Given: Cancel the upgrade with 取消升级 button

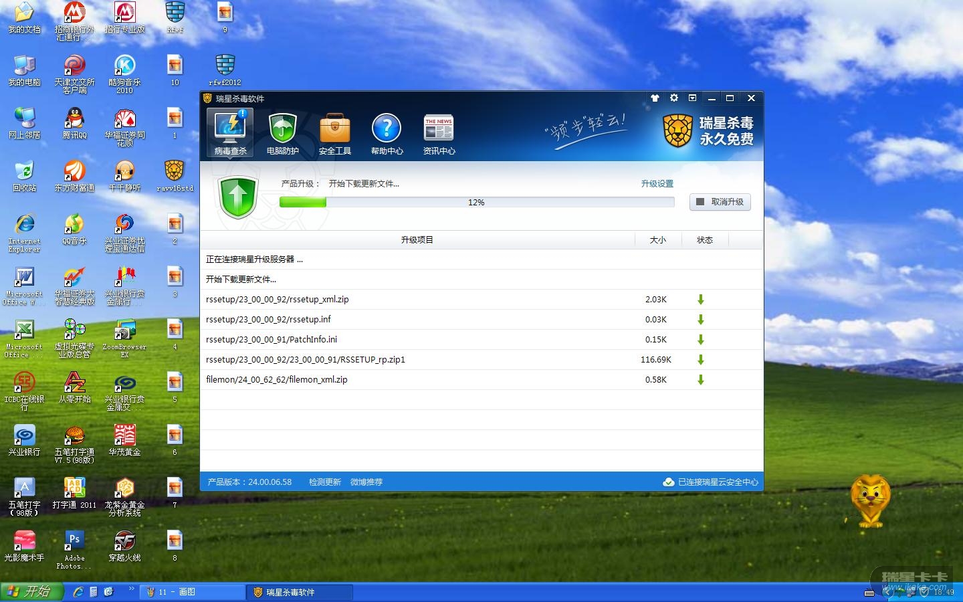Looking at the screenshot, I should [x=720, y=202].
